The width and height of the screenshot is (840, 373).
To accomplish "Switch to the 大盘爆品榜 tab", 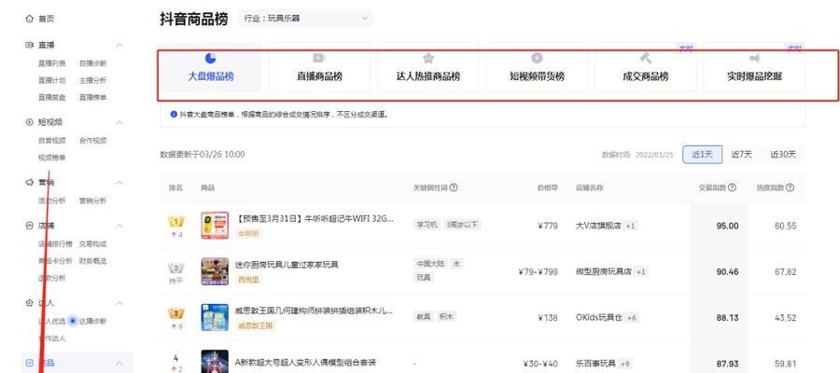I will coord(211,67).
